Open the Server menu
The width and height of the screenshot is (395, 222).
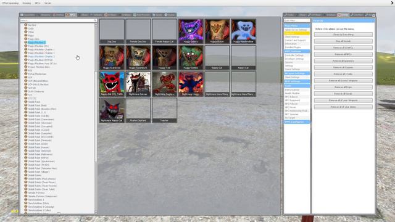pyautogui.click(x=48, y=3)
